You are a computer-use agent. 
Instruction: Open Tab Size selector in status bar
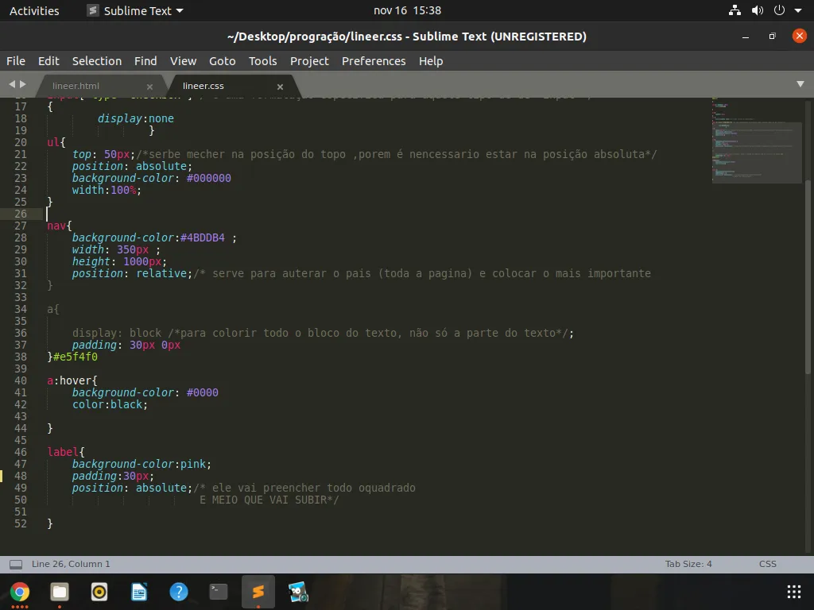tap(688, 564)
